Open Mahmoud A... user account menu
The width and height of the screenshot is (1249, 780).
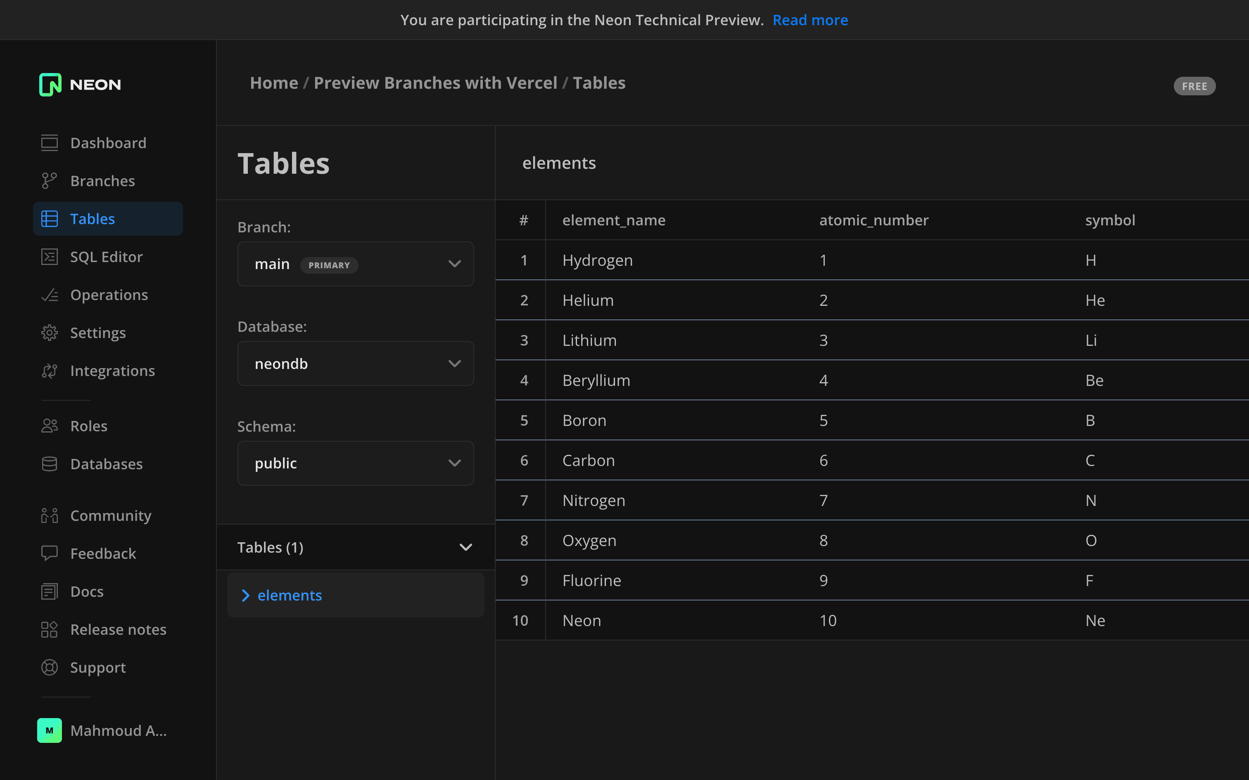click(103, 730)
